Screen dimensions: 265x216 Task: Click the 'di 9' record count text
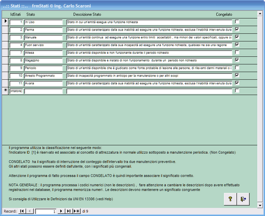(85, 211)
